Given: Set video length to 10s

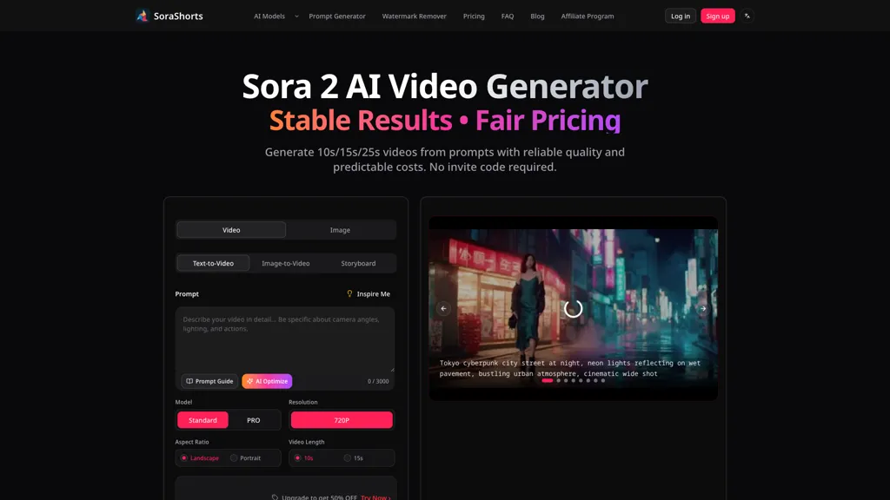Looking at the screenshot, I should pyautogui.click(x=303, y=458).
